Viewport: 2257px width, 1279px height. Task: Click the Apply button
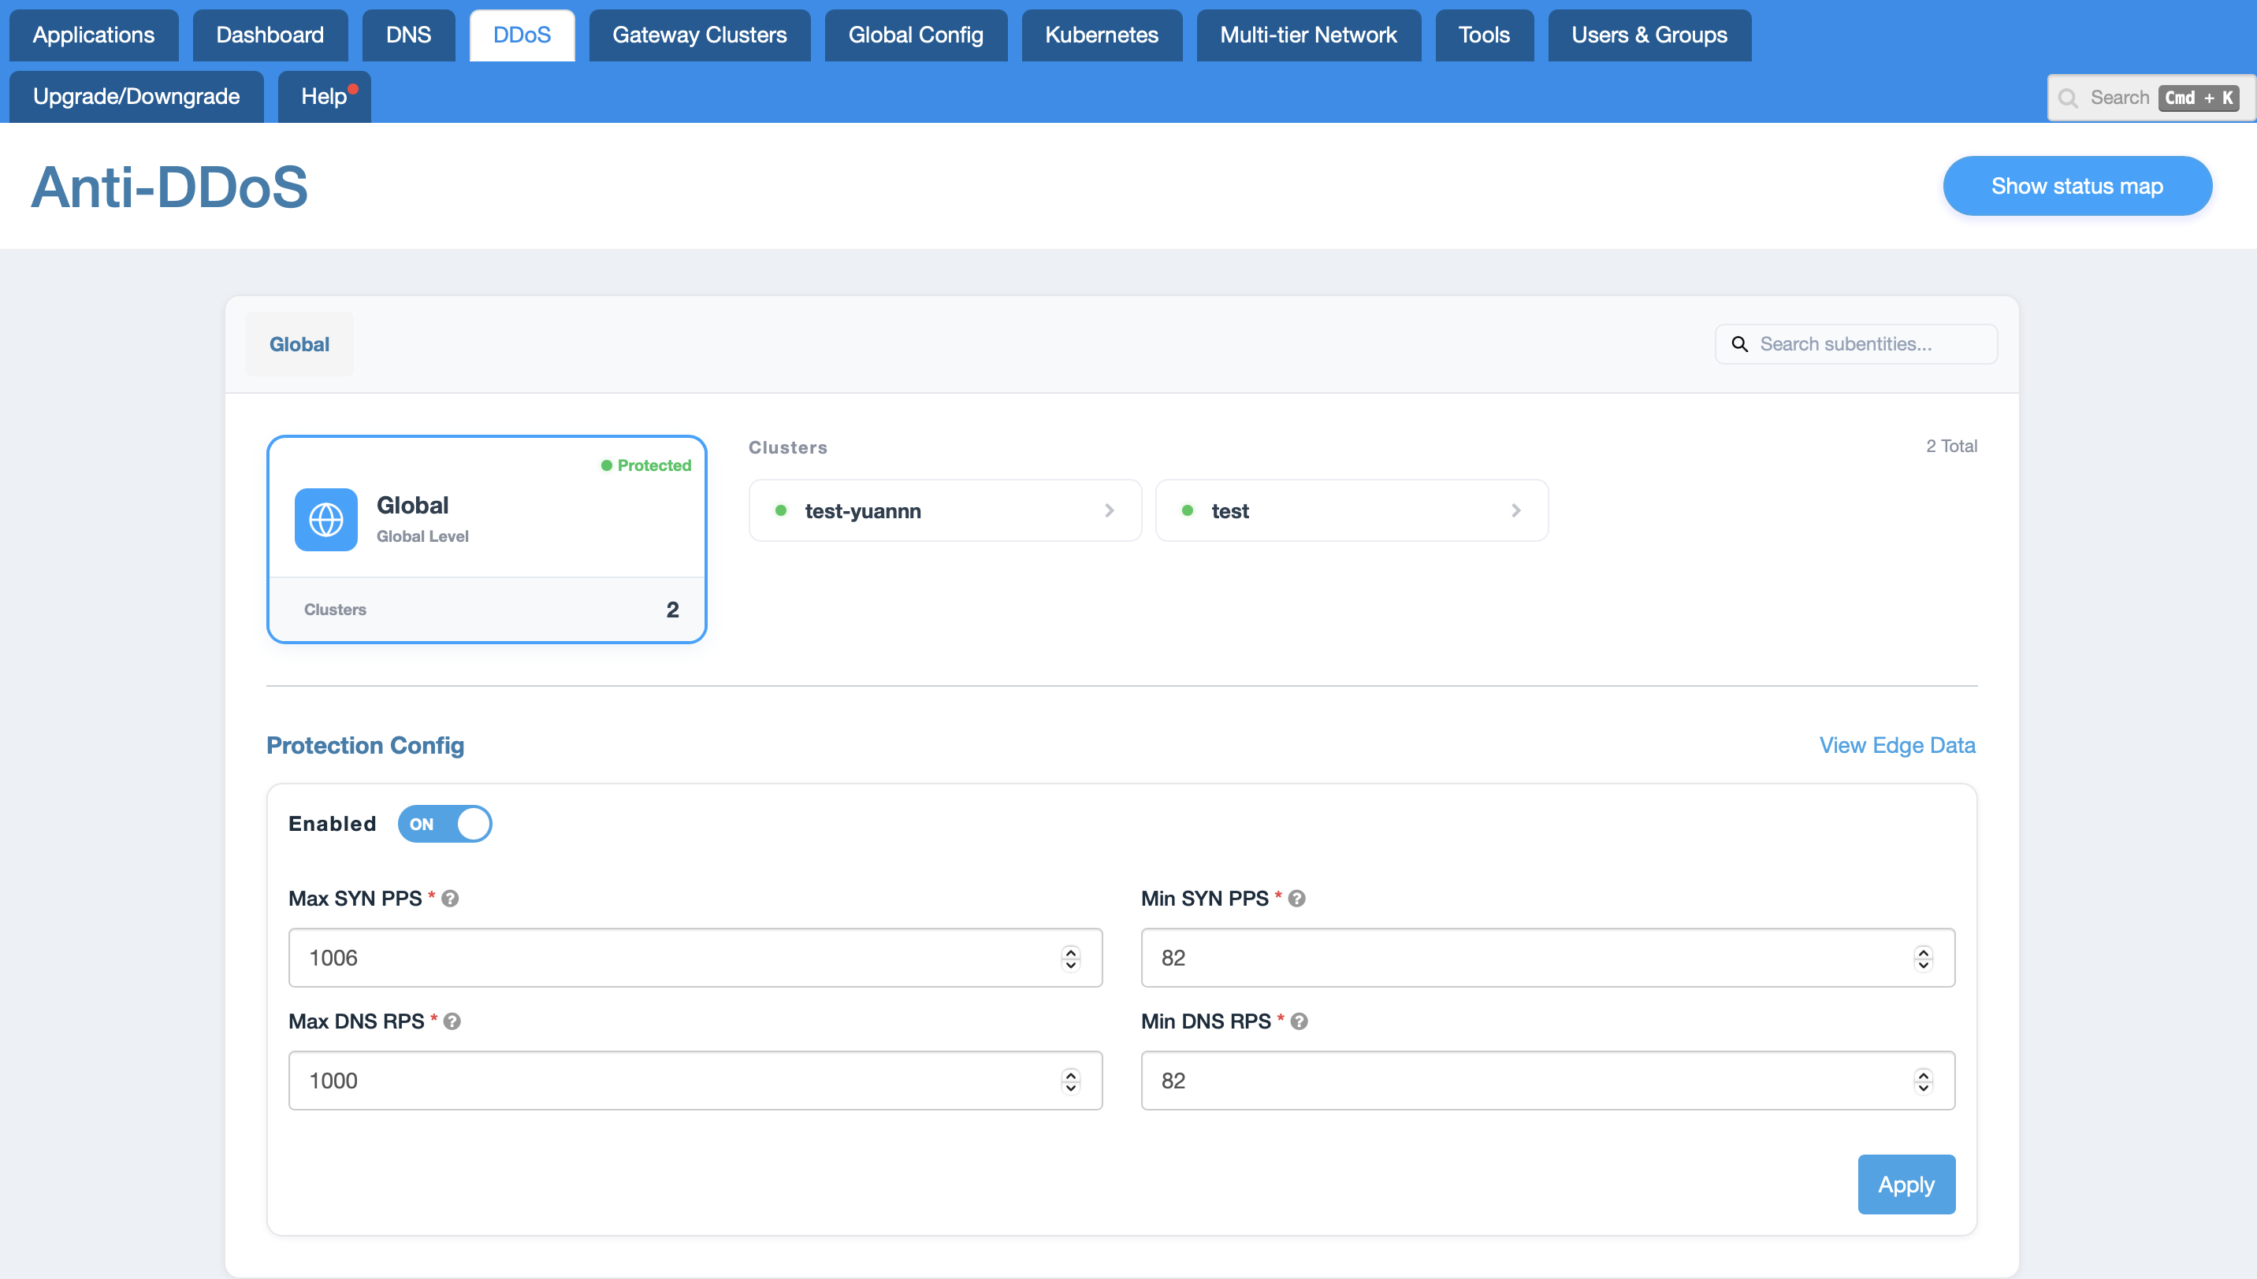coord(1906,1184)
